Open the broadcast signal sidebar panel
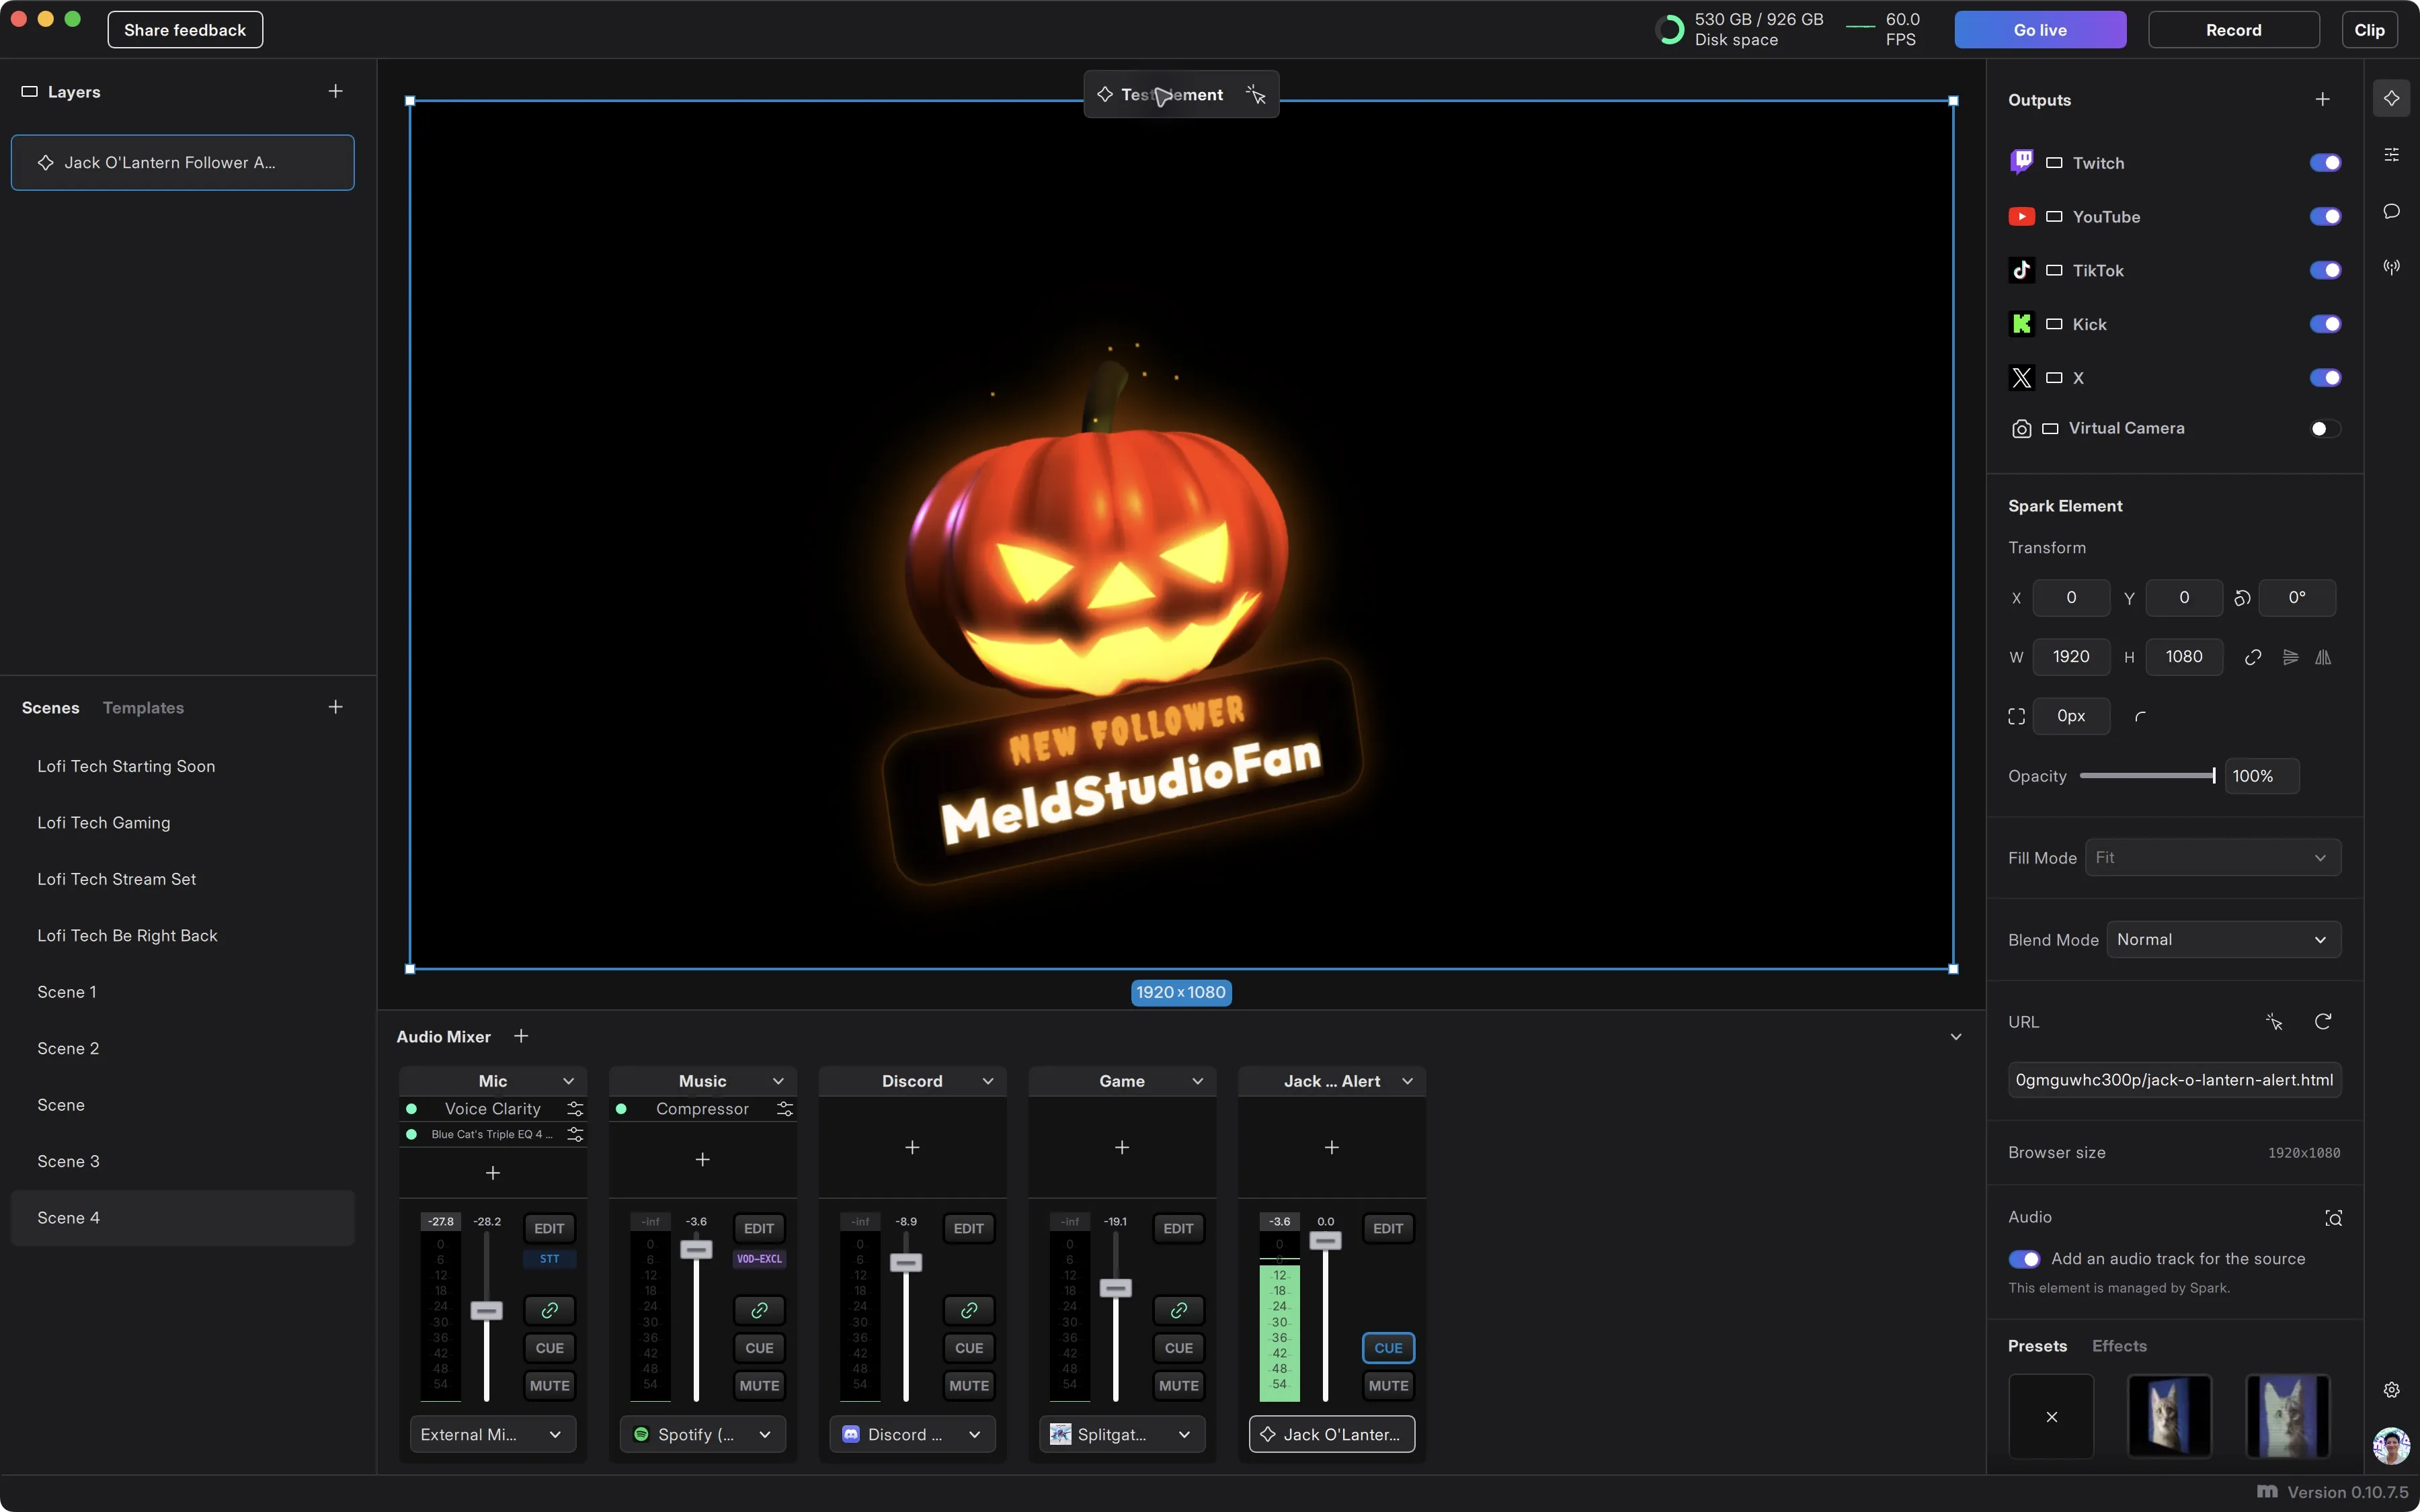 tap(2391, 267)
